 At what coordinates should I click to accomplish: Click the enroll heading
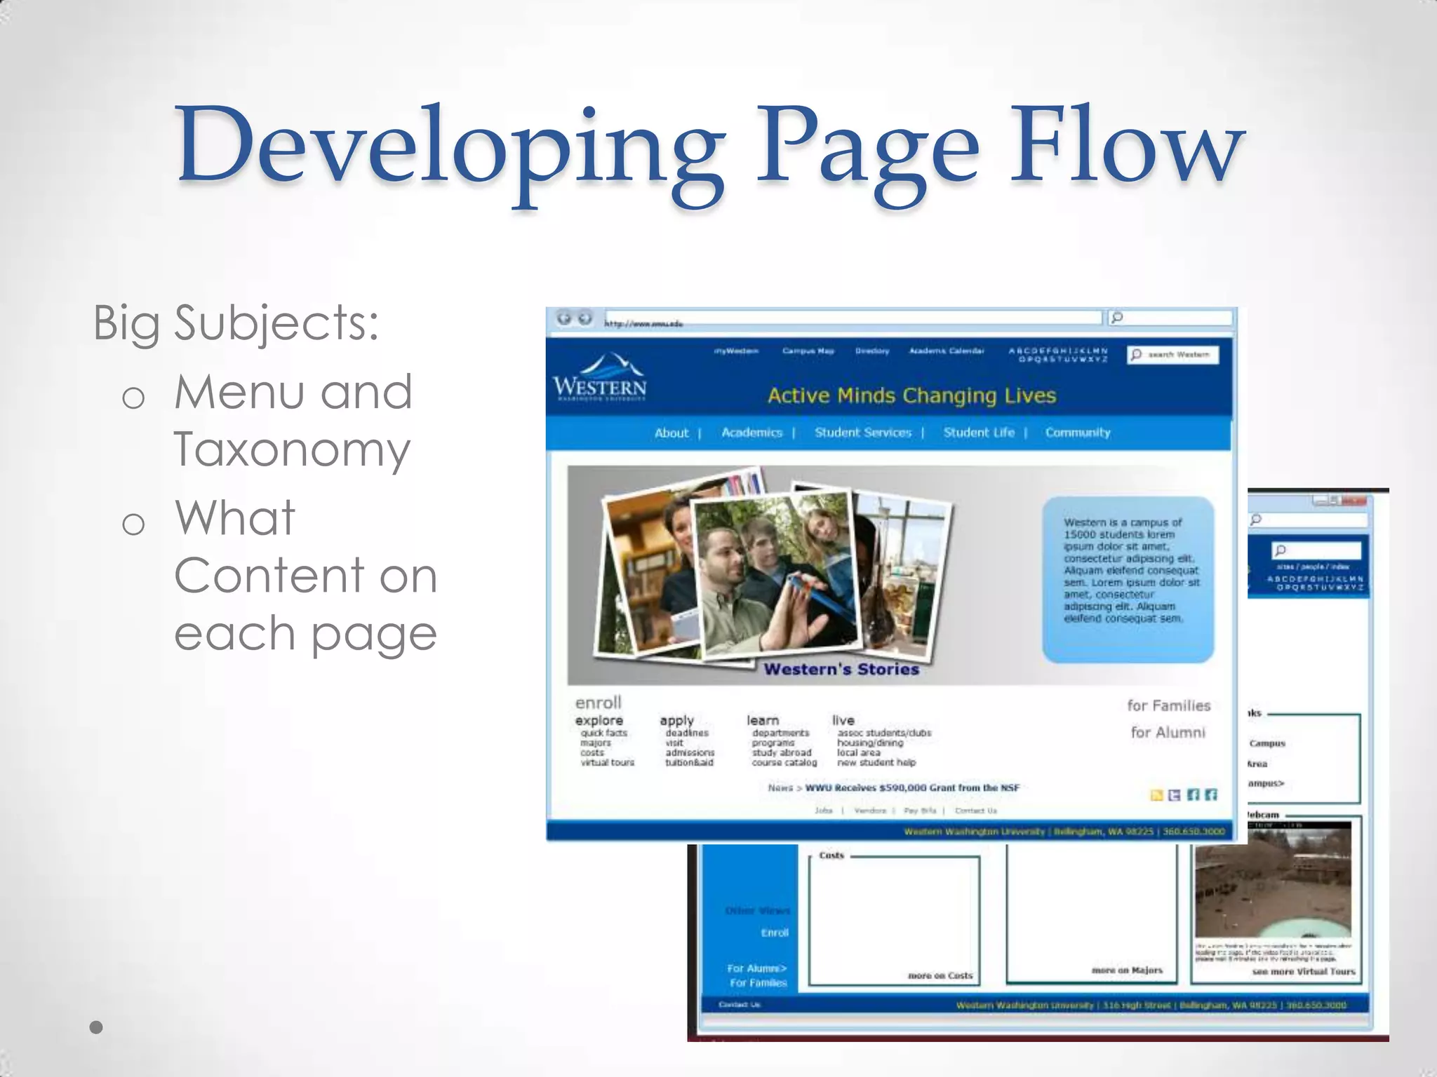click(x=599, y=703)
